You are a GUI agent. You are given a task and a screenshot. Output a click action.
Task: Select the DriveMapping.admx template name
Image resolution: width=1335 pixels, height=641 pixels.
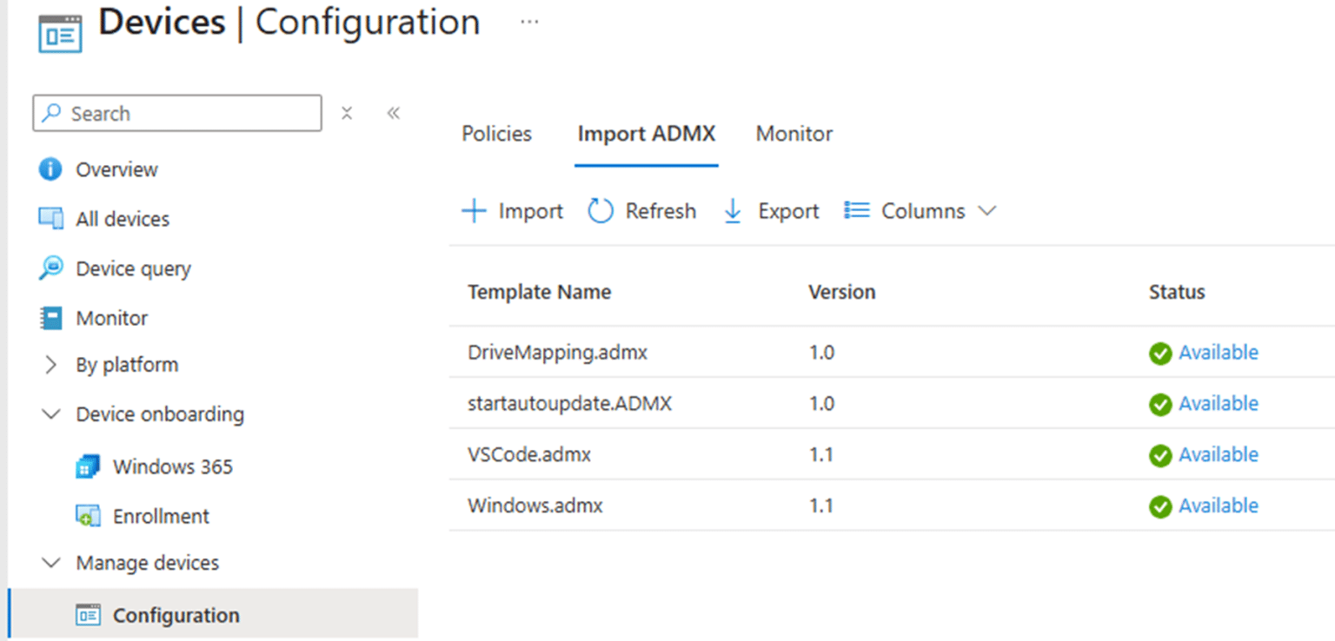point(557,353)
